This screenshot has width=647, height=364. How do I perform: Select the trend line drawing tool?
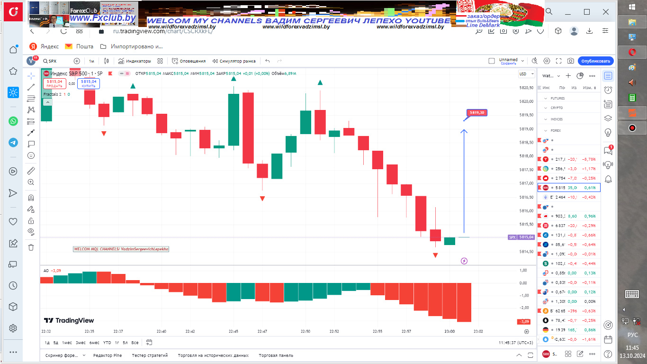pyautogui.click(x=31, y=87)
